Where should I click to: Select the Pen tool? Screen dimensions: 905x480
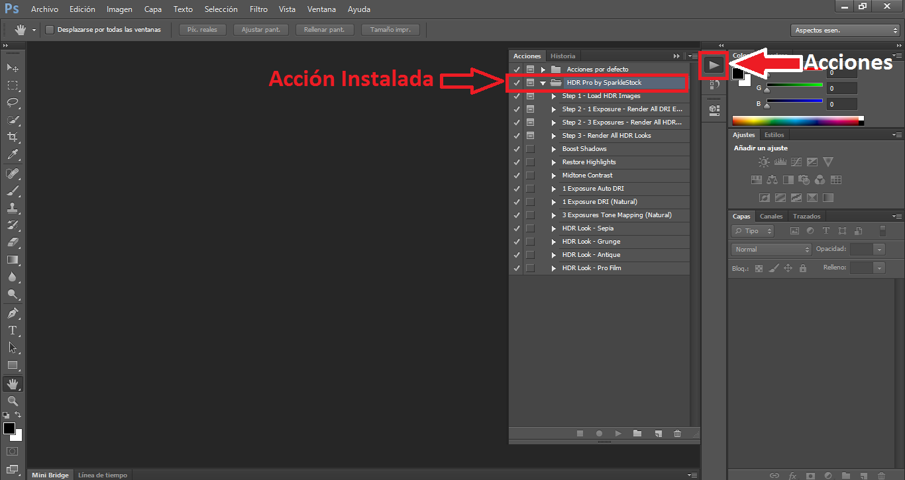[x=13, y=312]
